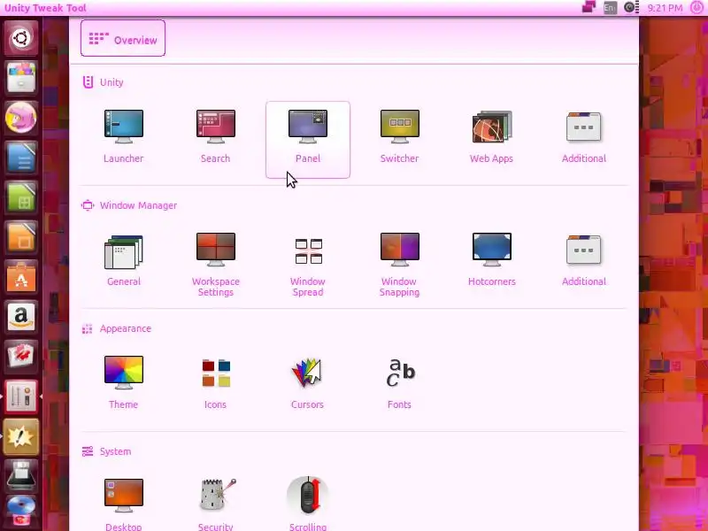The height and width of the screenshot is (531, 708).
Task: Open the power session menu icon
Action: pyautogui.click(x=696, y=8)
